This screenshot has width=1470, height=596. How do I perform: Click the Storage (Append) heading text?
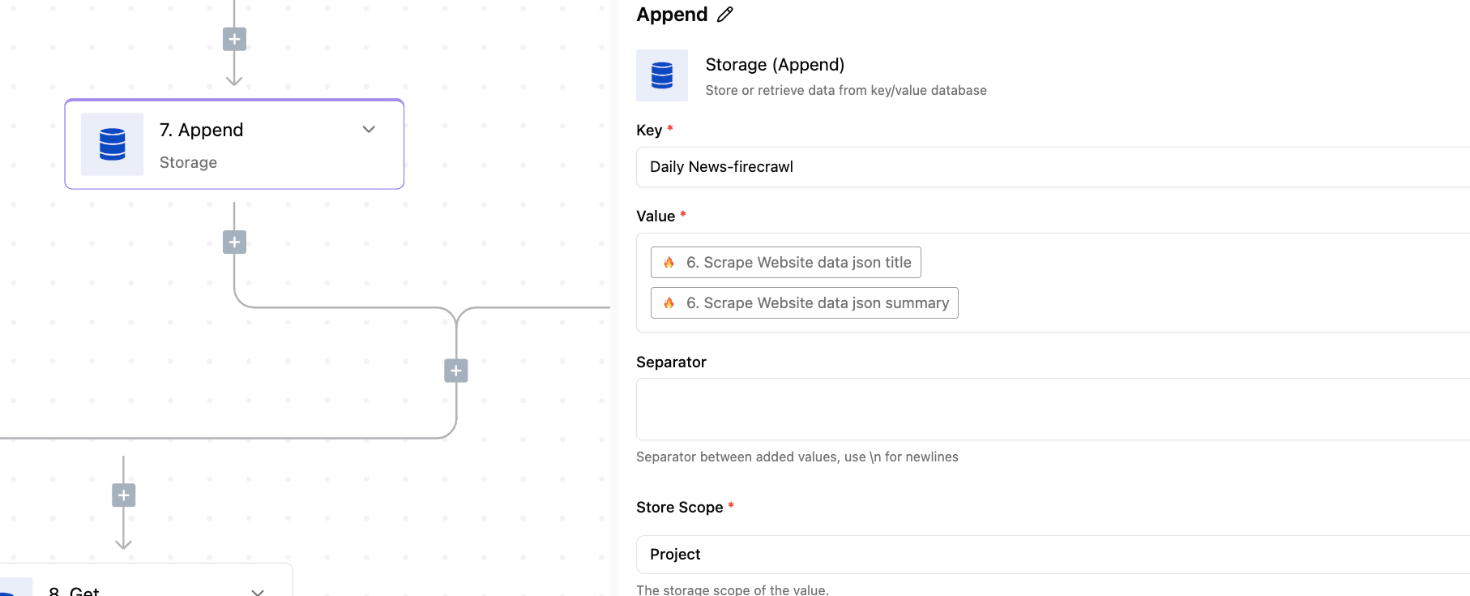775,65
